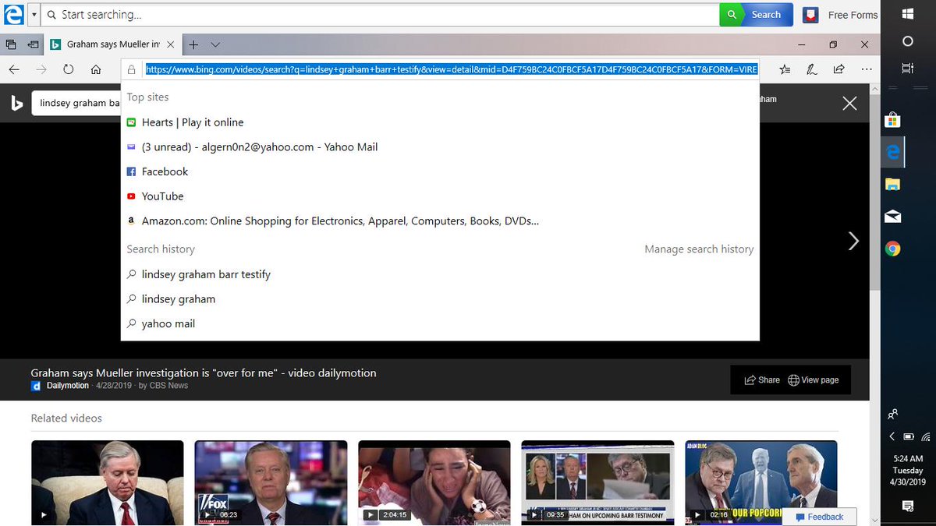Viewport: 936px width, 526px height.
Task: Open the People icon on taskbar
Action: (893, 414)
